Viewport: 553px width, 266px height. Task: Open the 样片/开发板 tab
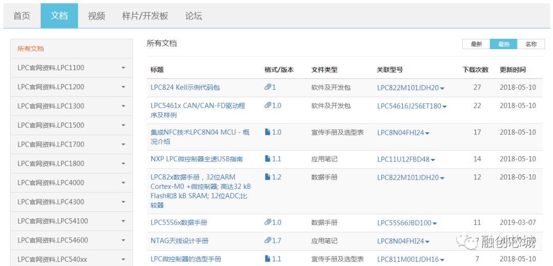pyautogui.click(x=145, y=16)
